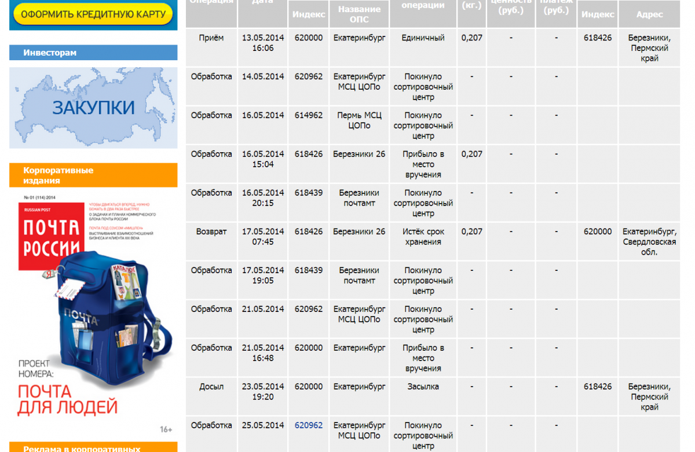Click the Засылка attribute cell
695x452 pixels.
click(423, 387)
